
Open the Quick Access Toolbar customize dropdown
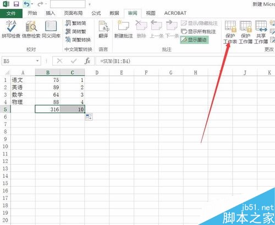pyautogui.click(x=90, y=4)
